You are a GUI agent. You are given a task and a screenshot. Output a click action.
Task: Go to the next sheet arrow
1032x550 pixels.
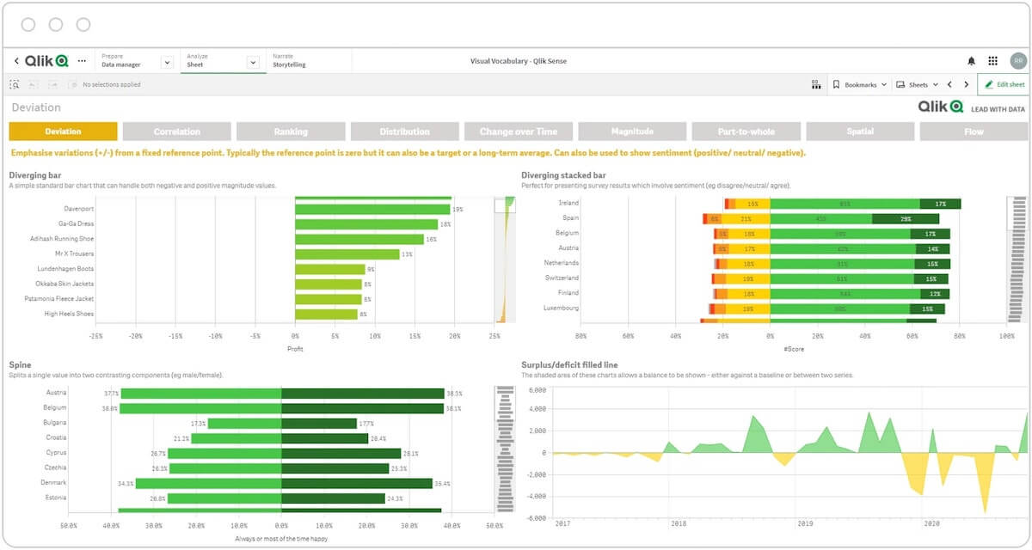coord(967,85)
